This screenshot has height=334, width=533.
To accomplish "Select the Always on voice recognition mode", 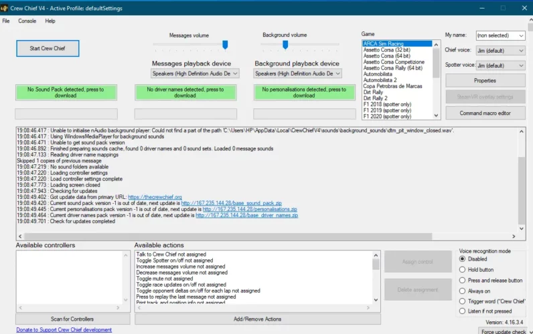I will coord(463,291).
